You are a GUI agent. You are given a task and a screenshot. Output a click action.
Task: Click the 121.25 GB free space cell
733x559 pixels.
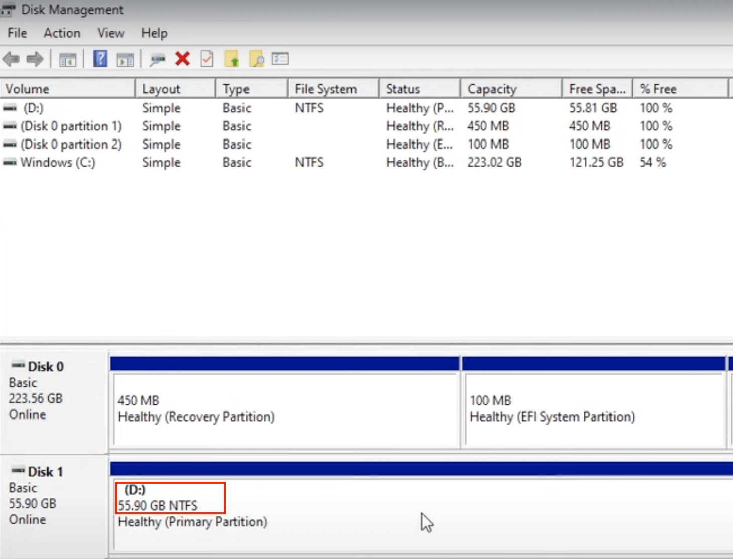596,162
